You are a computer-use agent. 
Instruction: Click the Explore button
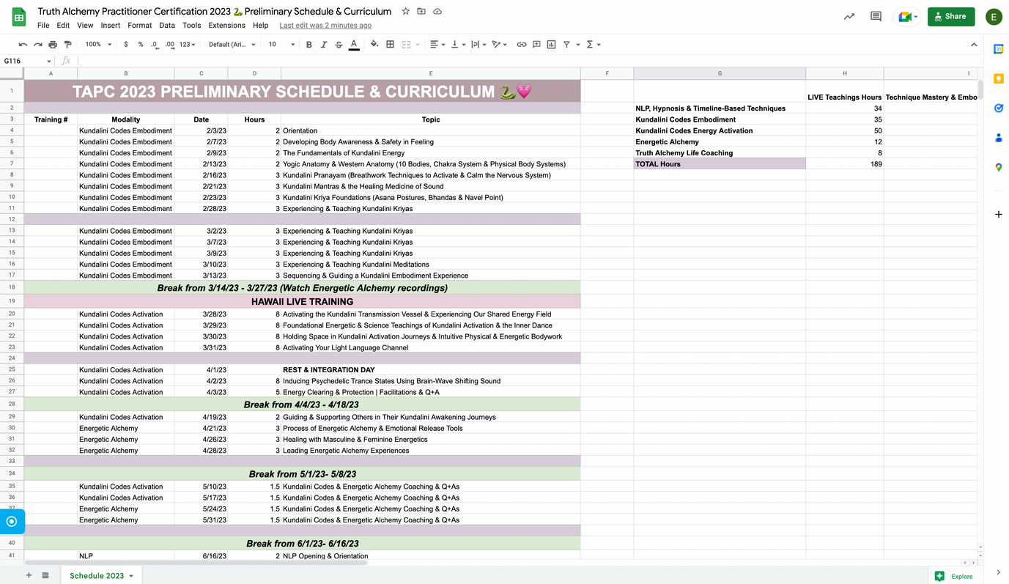click(953, 576)
